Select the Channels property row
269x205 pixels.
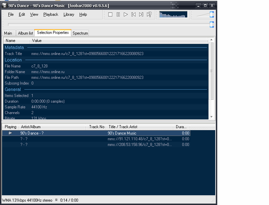point(106,113)
